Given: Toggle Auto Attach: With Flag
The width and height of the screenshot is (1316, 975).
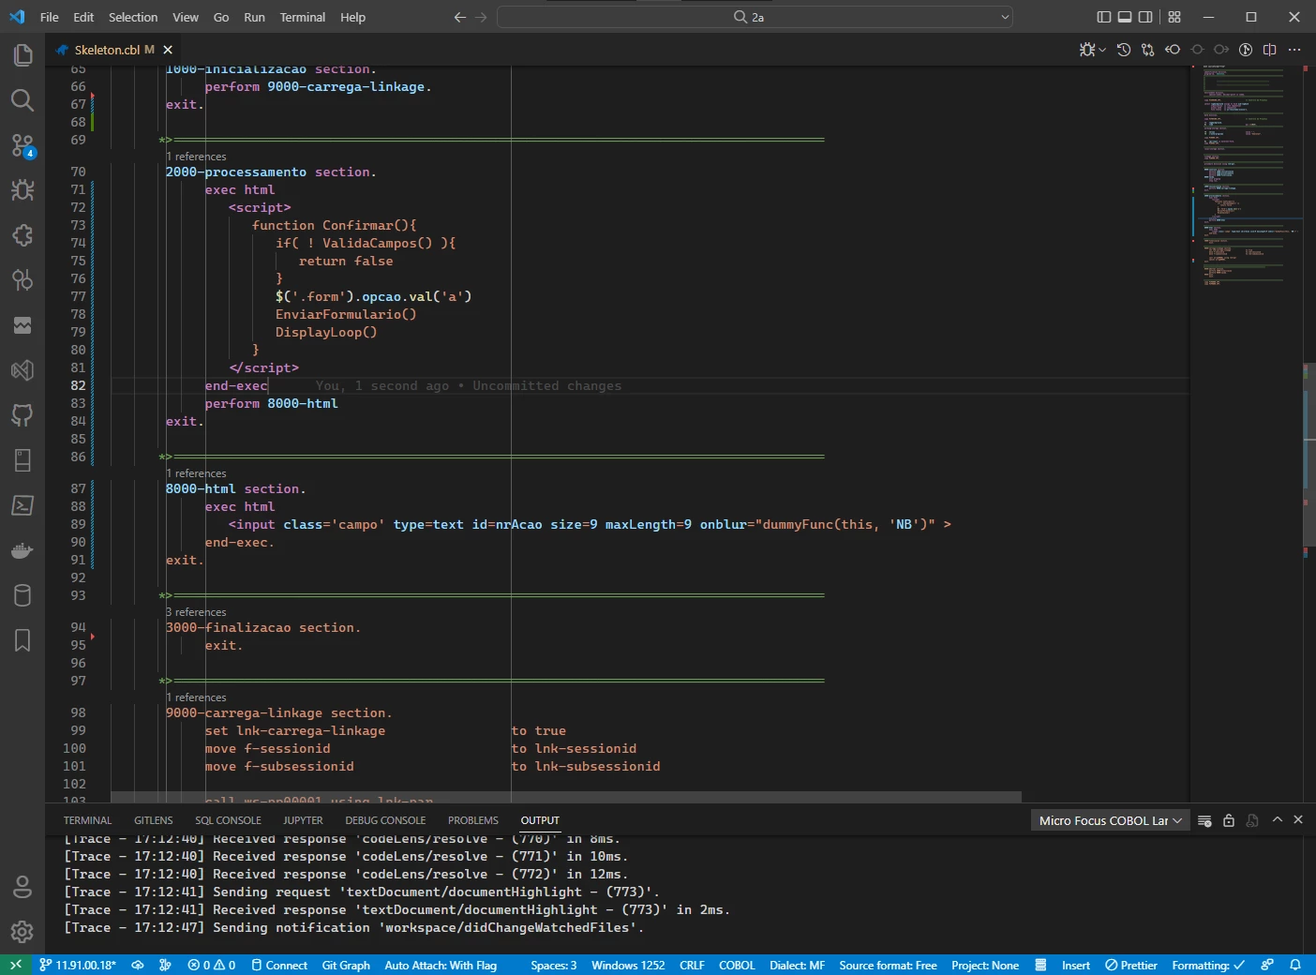Looking at the screenshot, I should click(441, 965).
